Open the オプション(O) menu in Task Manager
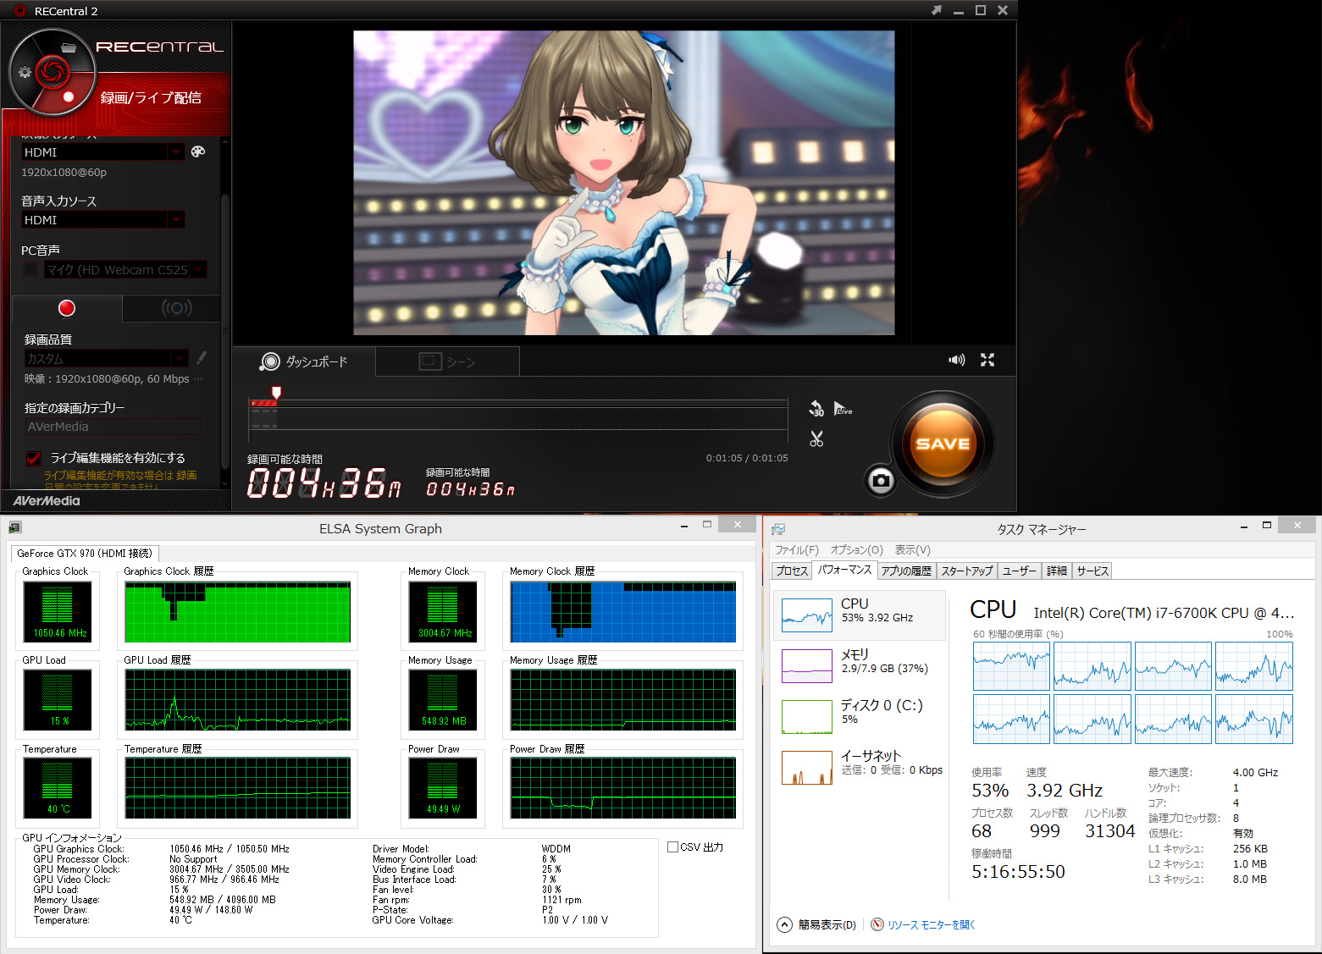Screen dimensions: 1322x954 pyautogui.click(x=857, y=550)
